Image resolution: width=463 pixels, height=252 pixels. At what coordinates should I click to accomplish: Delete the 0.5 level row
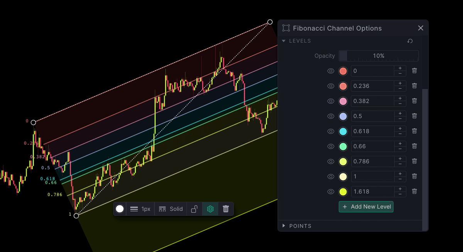(414, 116)
